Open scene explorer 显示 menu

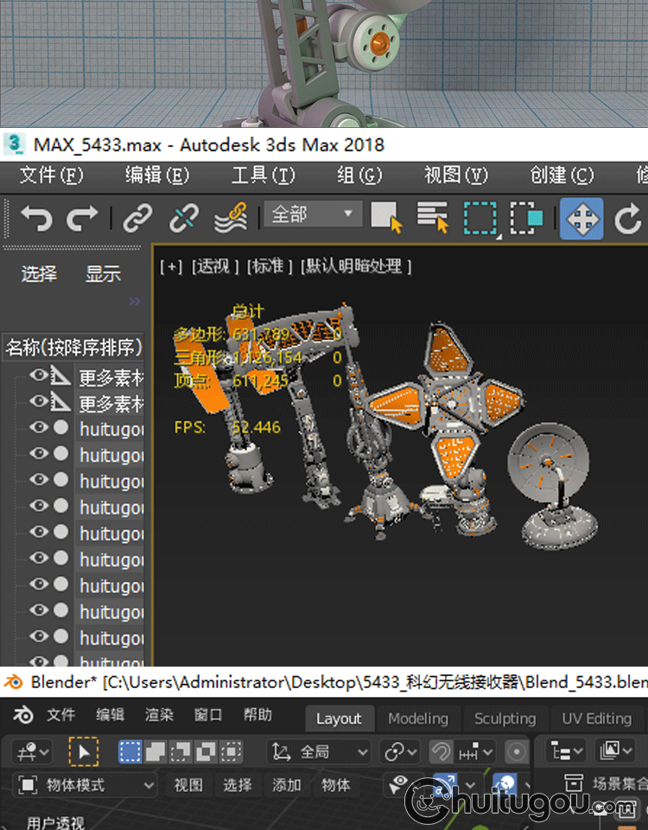click(103, 274)
